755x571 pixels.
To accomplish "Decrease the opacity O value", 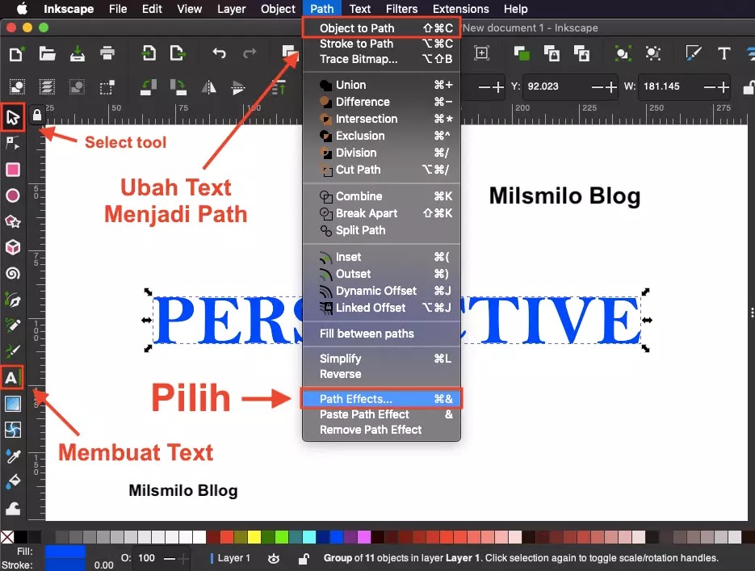I will point(169,559).
